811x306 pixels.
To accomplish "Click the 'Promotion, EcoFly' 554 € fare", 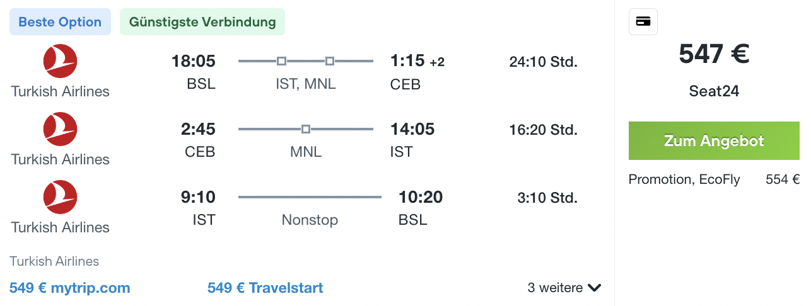I will click(714, 179).
